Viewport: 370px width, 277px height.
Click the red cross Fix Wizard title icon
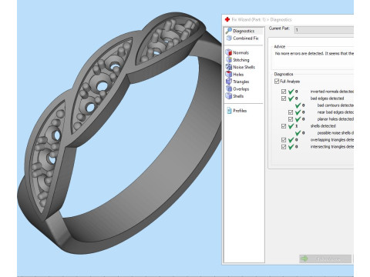227,19
